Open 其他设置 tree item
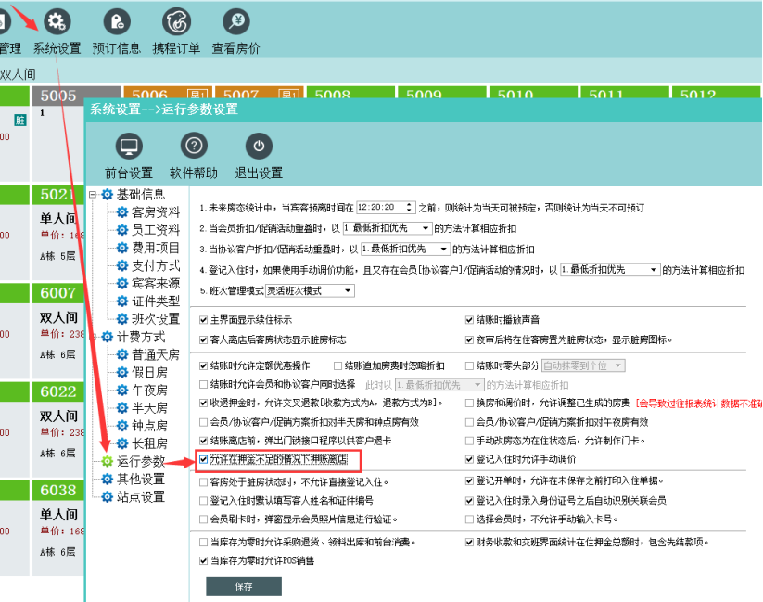The height and width of the screenshot is (602, 763). click(x=141, y=480)
